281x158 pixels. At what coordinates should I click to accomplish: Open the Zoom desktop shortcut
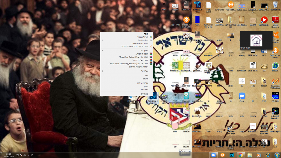click(242, 96)
